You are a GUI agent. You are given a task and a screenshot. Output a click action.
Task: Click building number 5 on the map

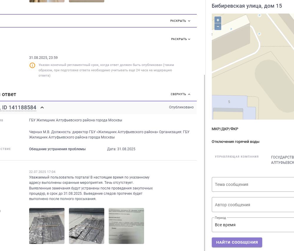pos(229,102)
